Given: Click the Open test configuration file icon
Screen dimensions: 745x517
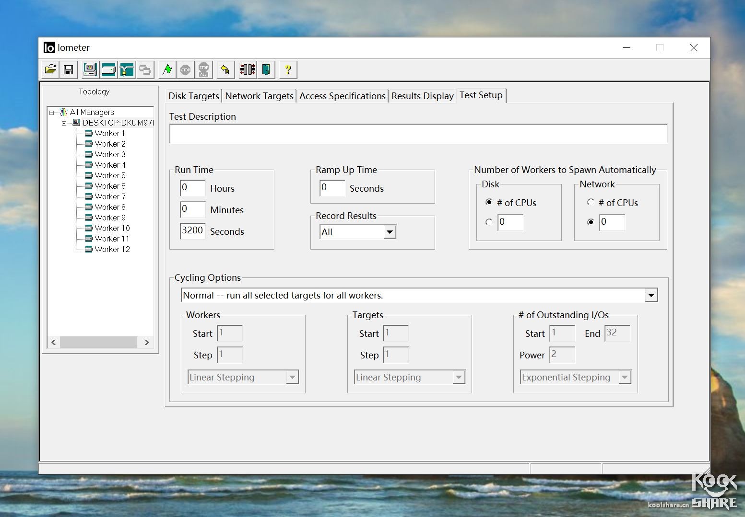Looking at the screenshot, I should pyautogui.click(x=50, y=70).
